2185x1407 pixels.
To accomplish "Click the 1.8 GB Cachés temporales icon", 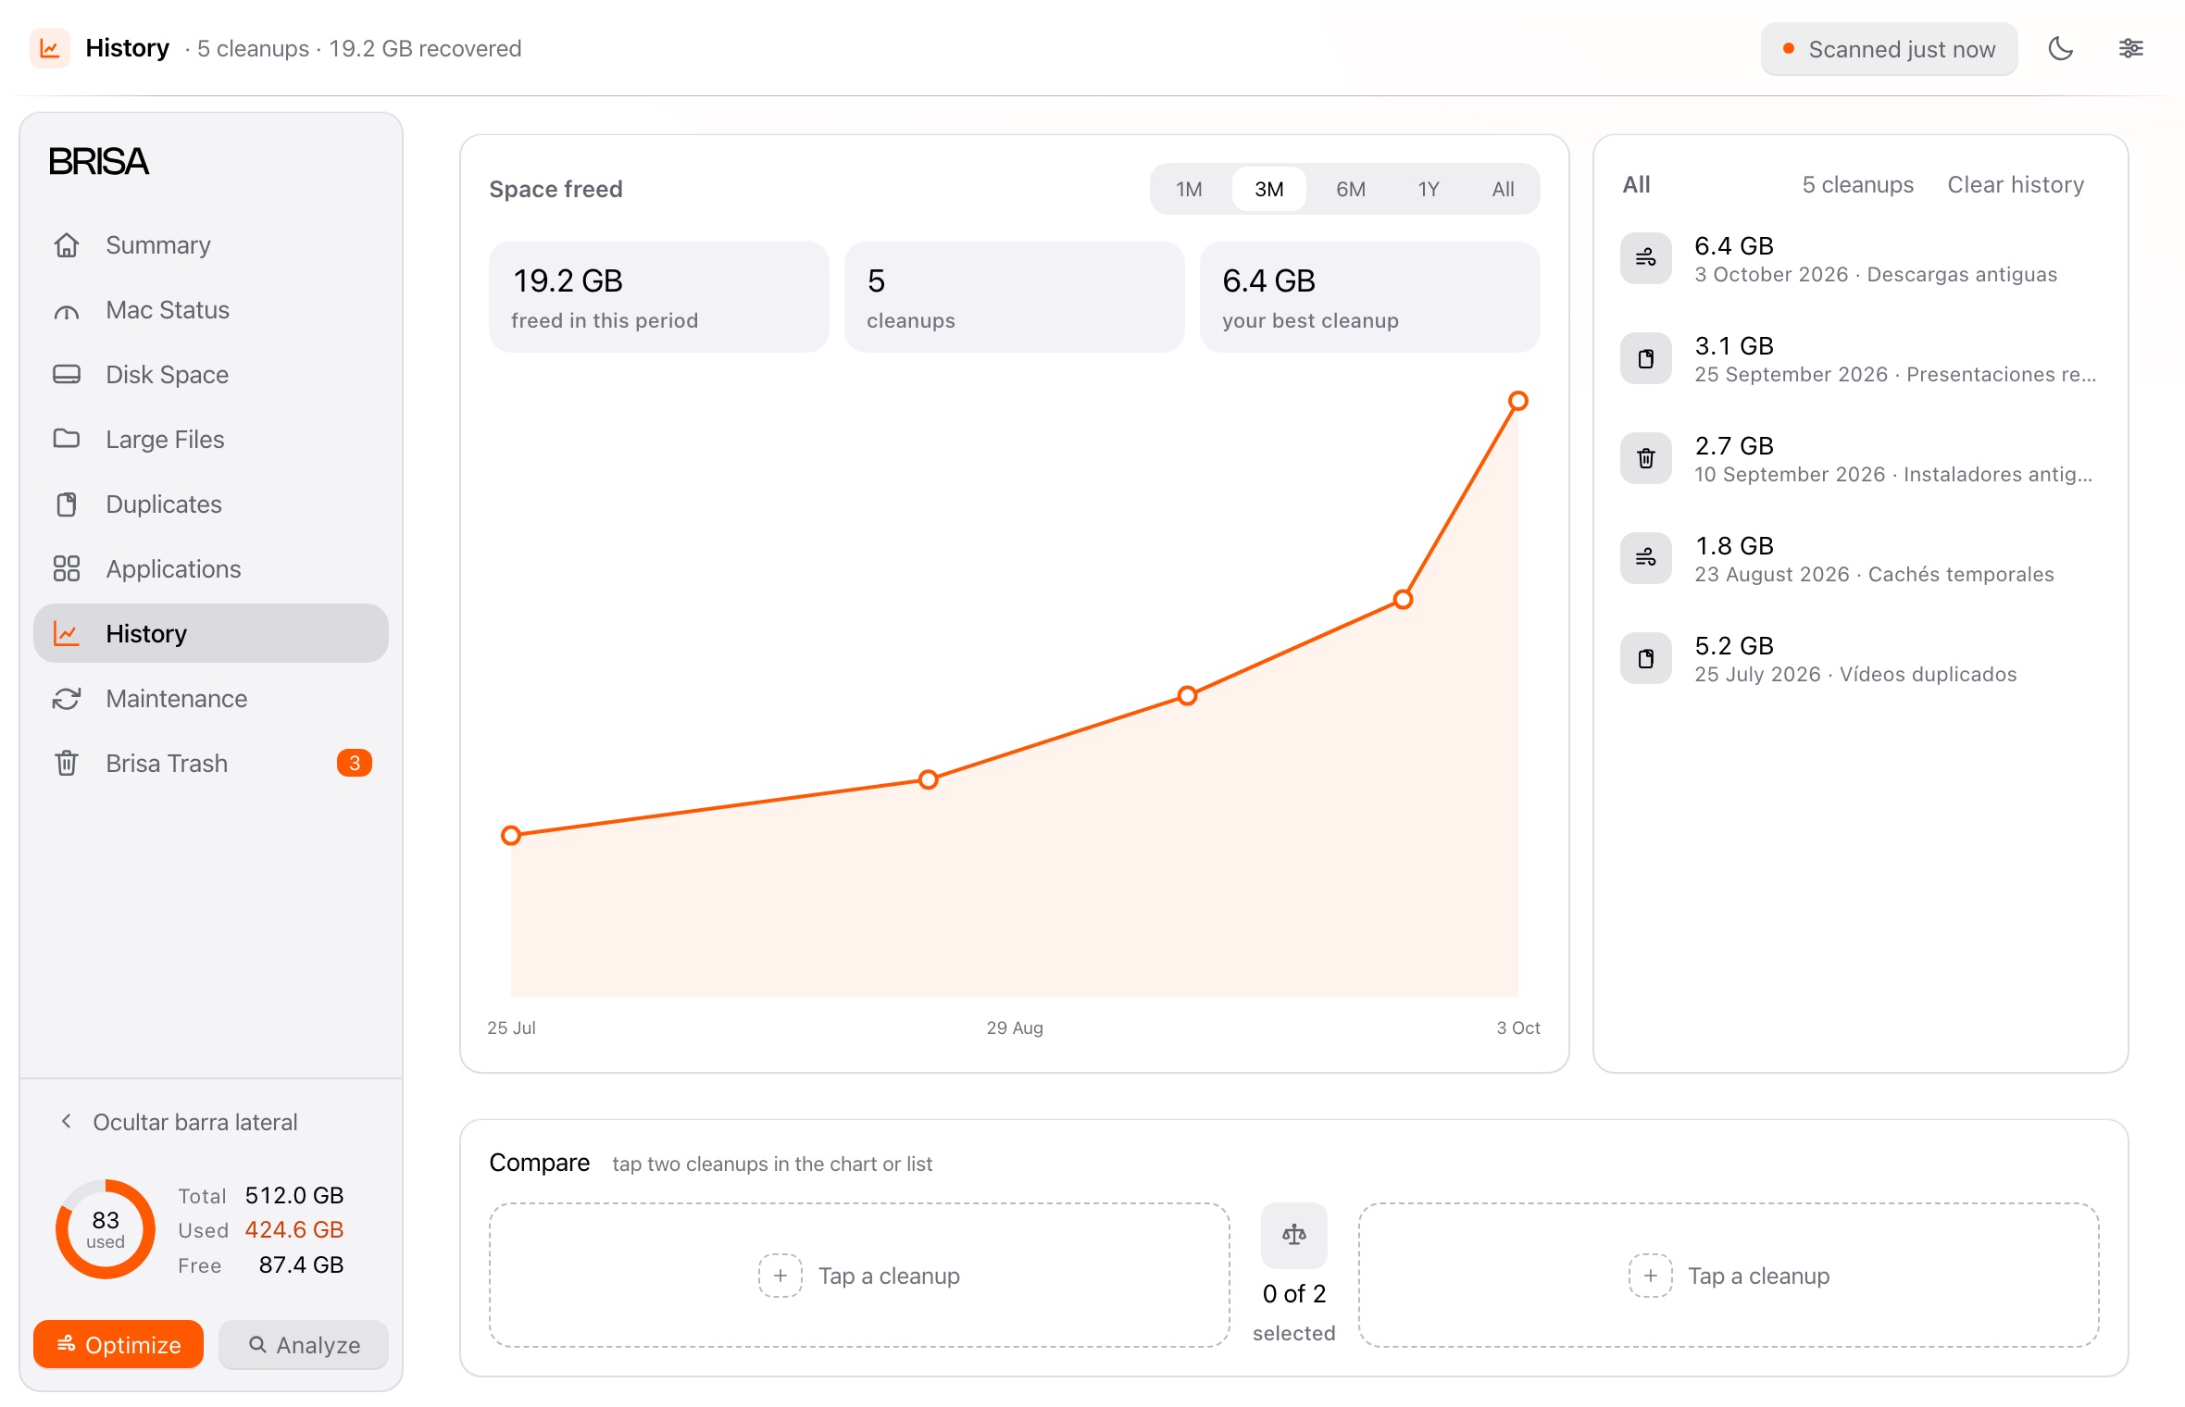I will coord(1646,558).
